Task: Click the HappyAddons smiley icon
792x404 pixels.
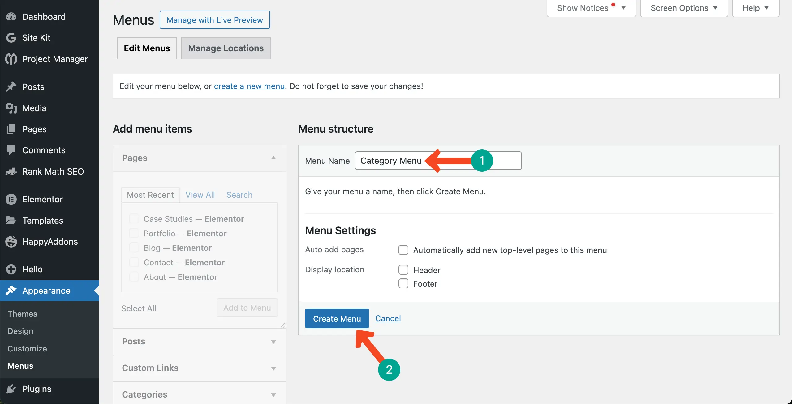Action: click(11, 242)
